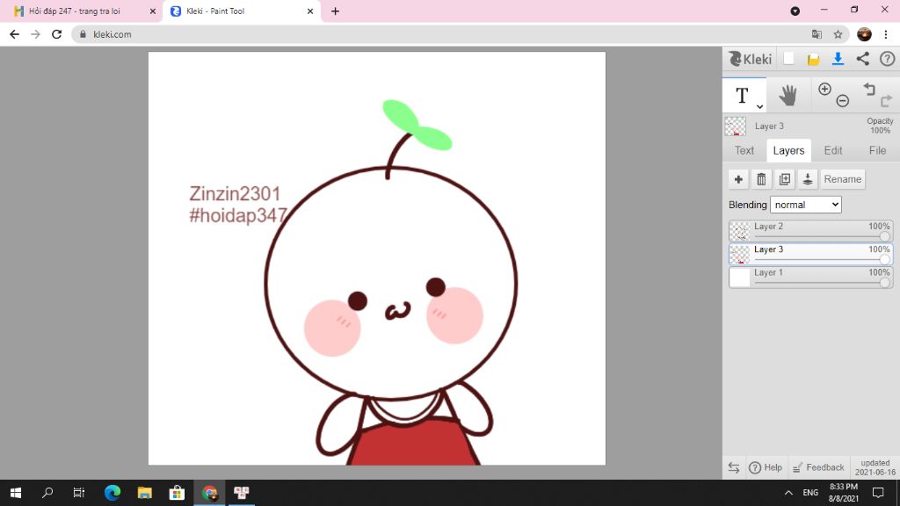
Task: Adjust Layer 2 opacity slider
Action: tap(884, 236)
